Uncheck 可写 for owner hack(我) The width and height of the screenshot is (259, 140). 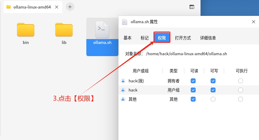tap(213, 81)
